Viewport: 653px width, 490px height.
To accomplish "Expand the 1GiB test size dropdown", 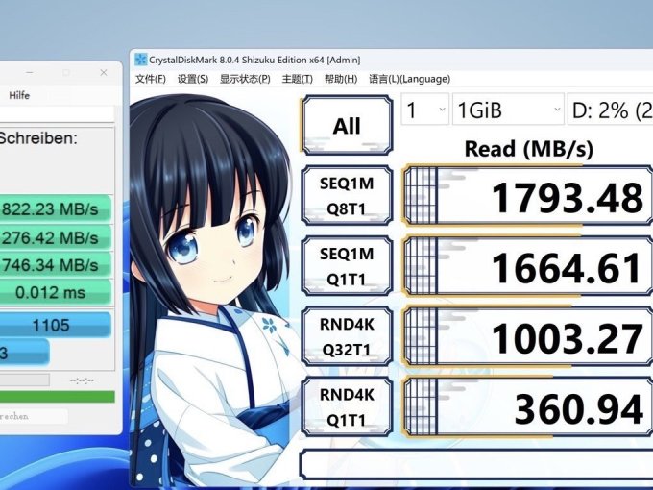I will (x=508, y=110).
